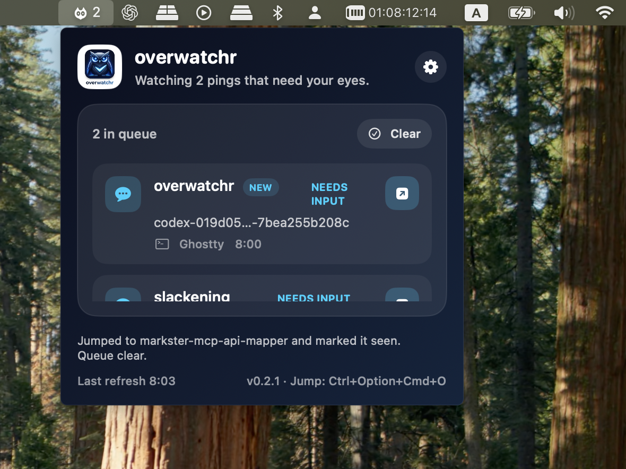626x469 pixels.
Task: Click NEEDS INPUT on the overwatchr entry
Action: [329, 194]
